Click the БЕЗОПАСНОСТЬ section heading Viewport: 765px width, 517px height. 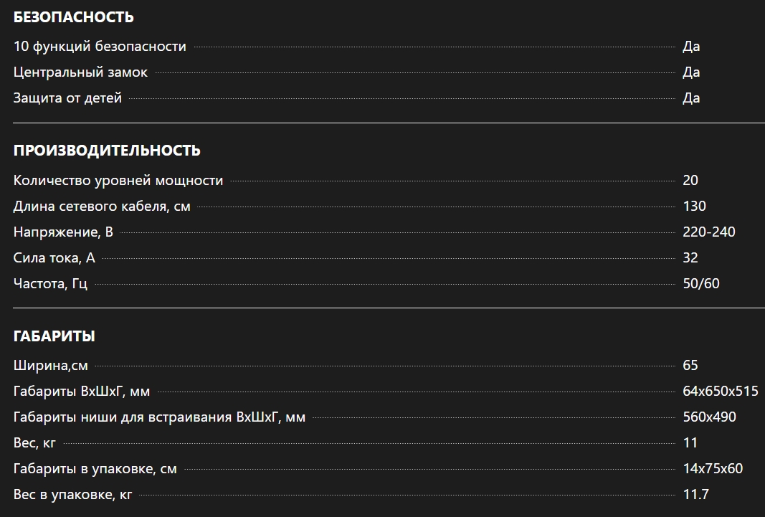[73, 17]
